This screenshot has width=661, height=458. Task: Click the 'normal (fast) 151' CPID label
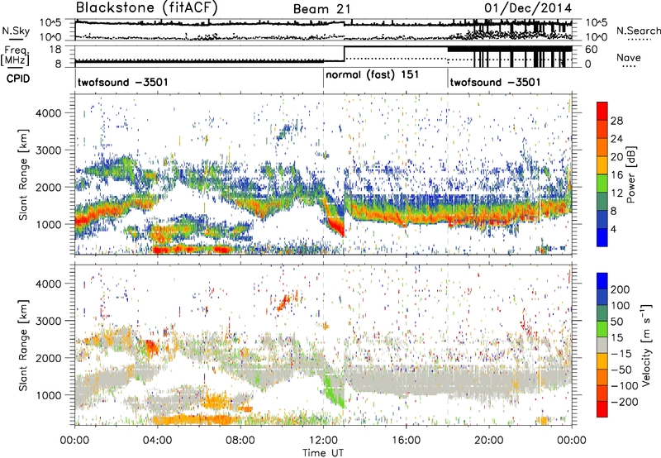(x=373, y=74)
